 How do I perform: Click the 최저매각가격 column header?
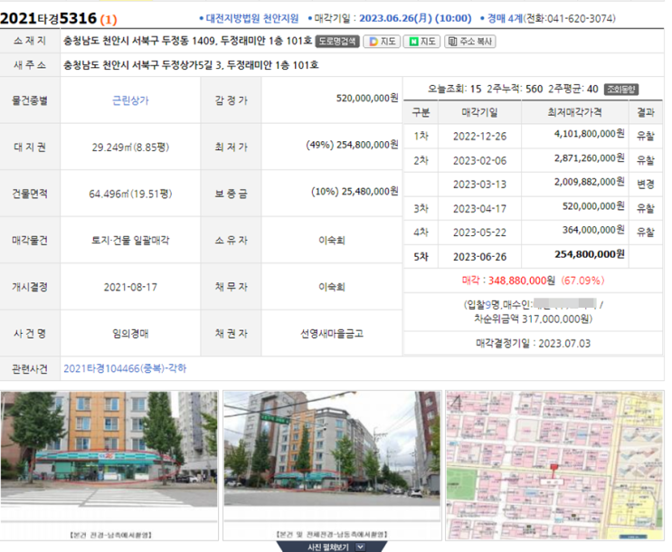click(574, 112)
